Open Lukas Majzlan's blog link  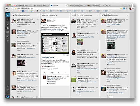[86, 92]
